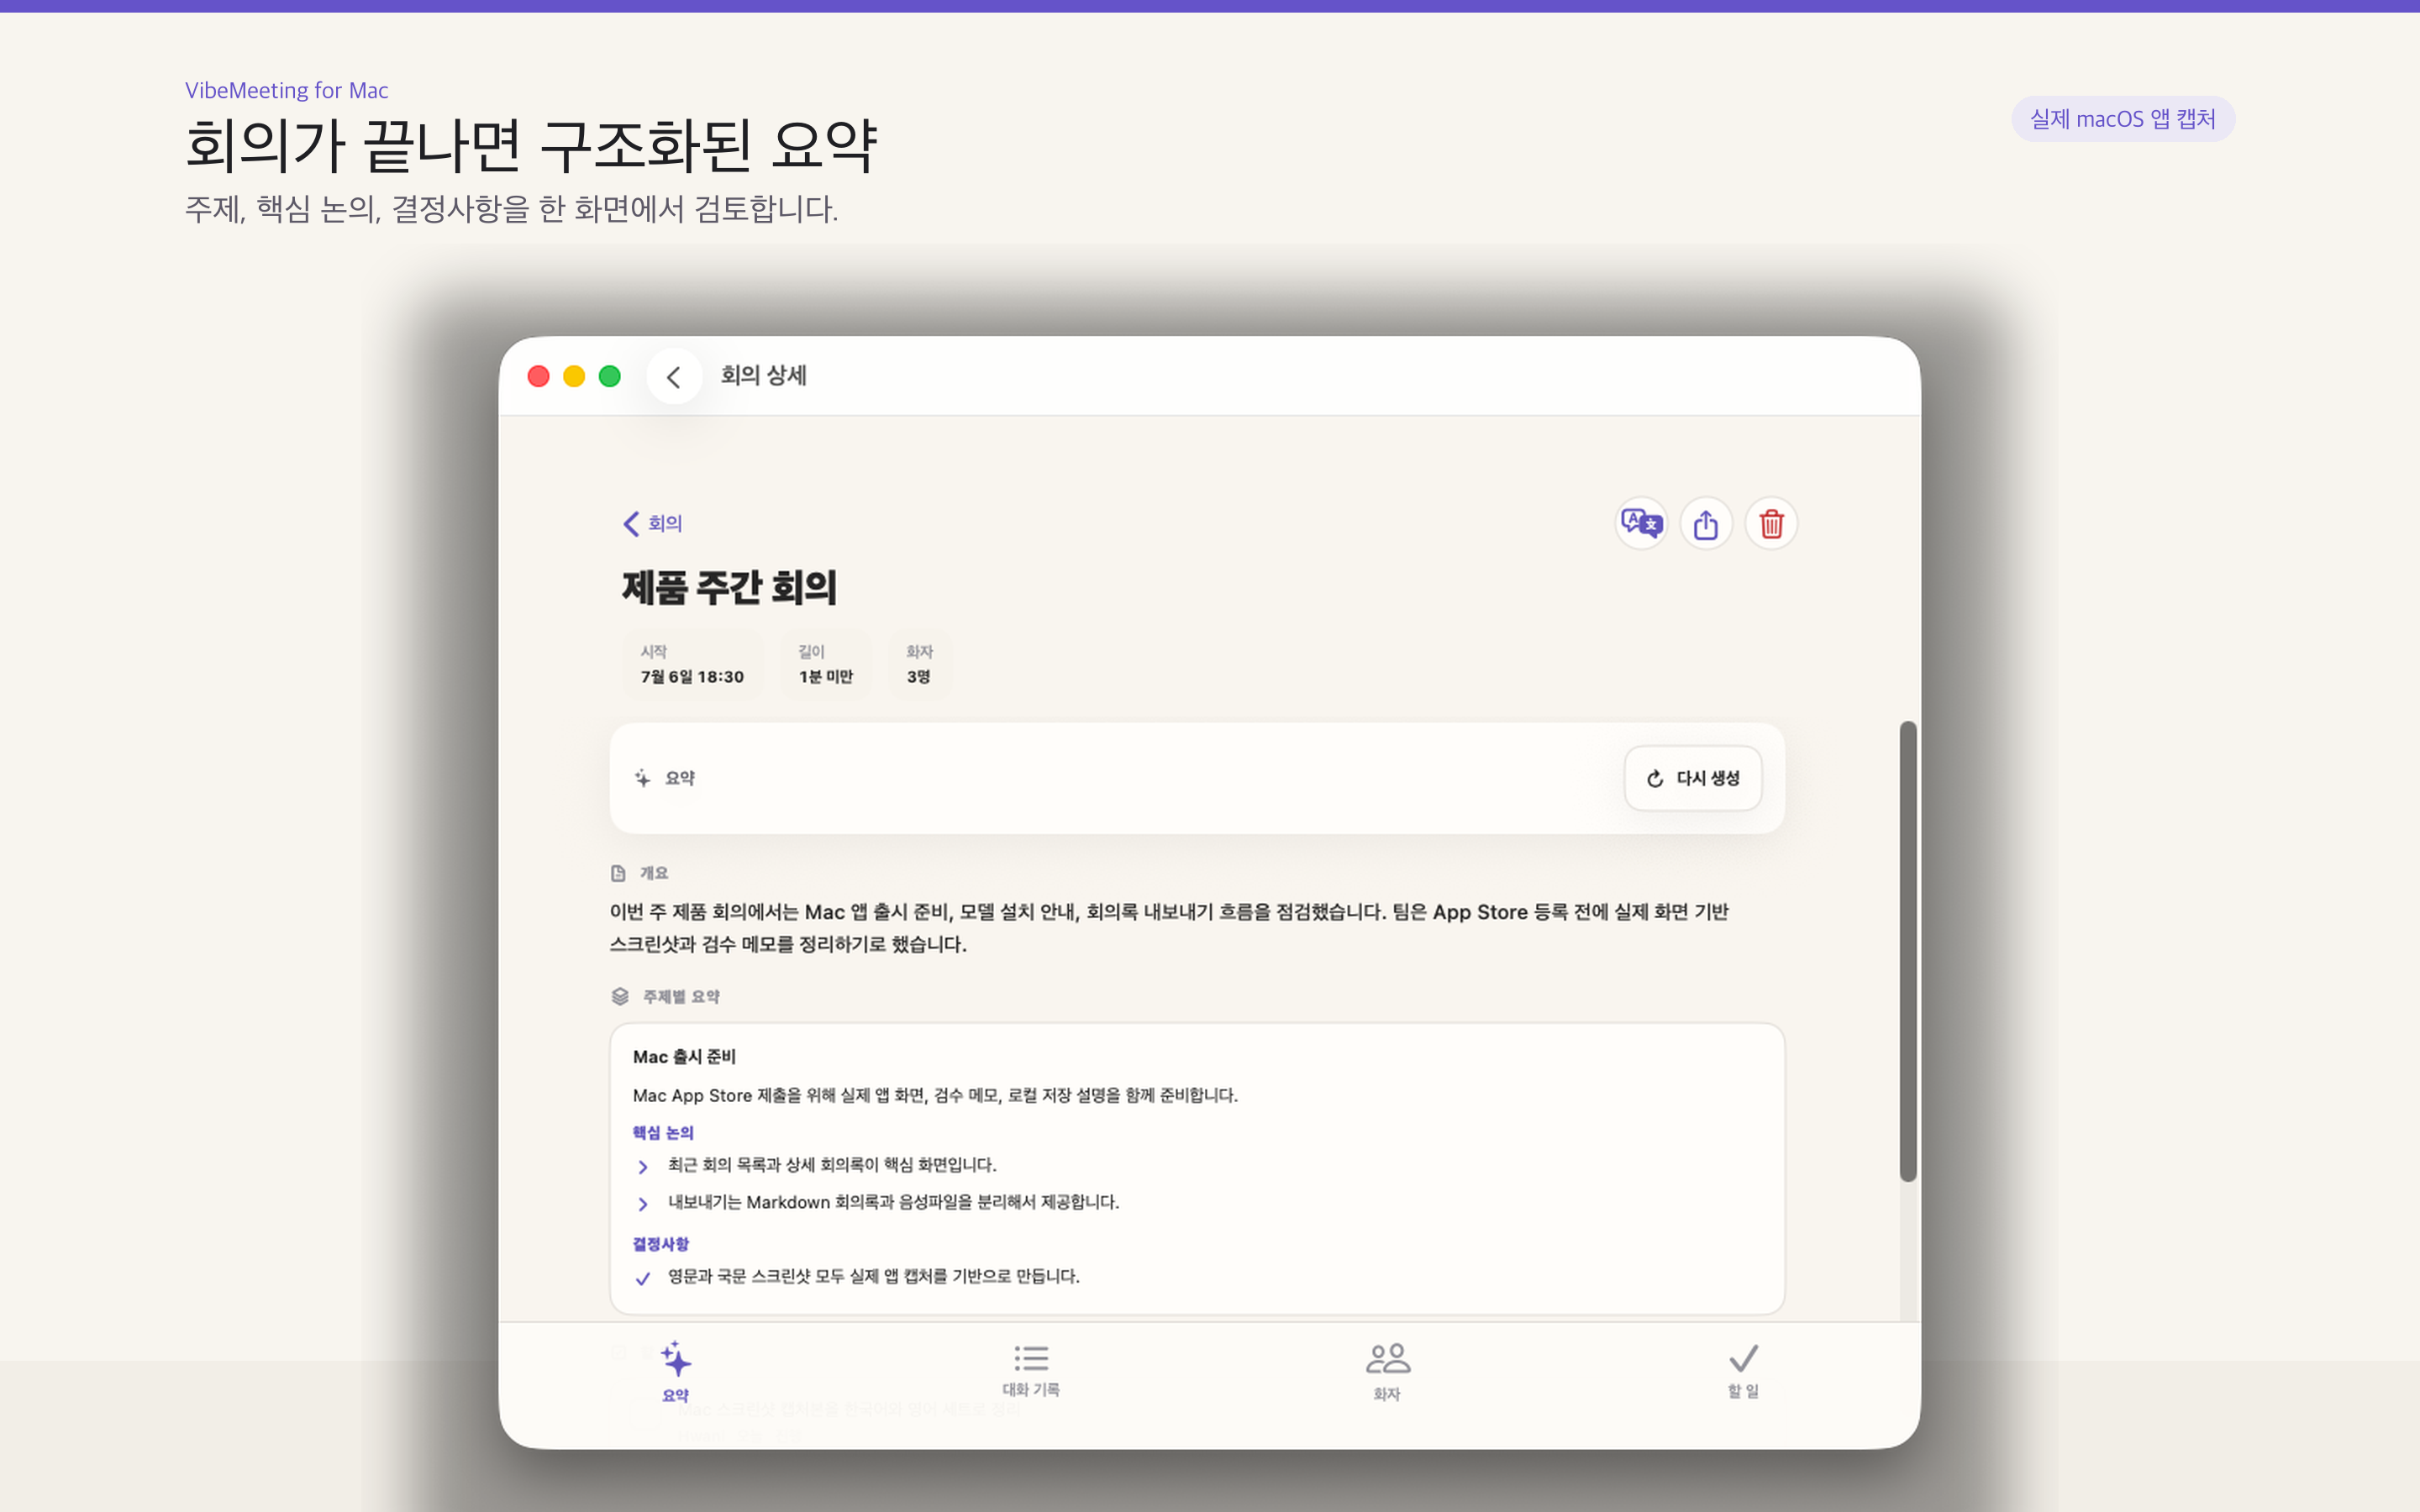Click the checkmark beside 영문과 국문 스크린샷 decision

(x=643, y=1278)
